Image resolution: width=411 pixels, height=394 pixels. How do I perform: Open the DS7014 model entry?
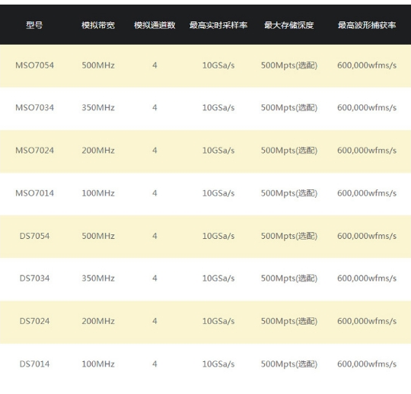click(x=34, y=364)
